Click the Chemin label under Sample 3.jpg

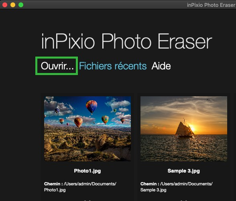150,184
